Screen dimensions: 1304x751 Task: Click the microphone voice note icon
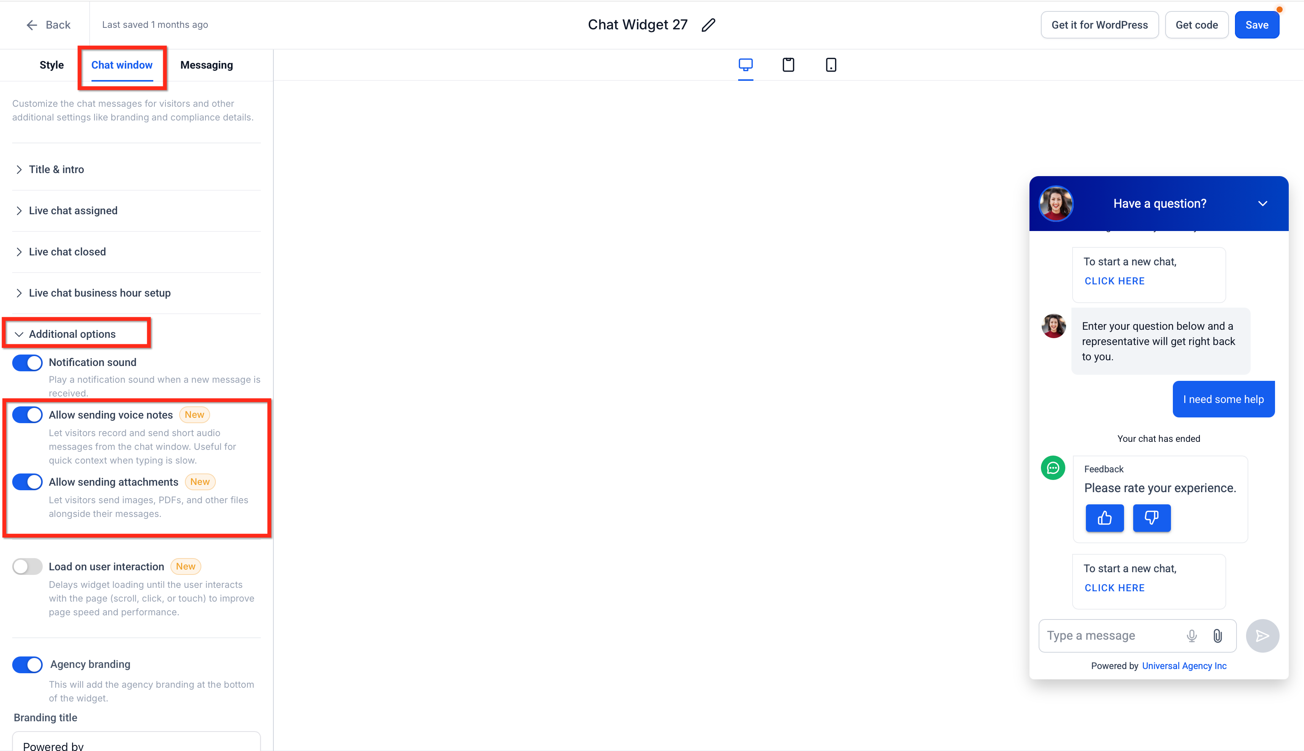[1192, 635]
